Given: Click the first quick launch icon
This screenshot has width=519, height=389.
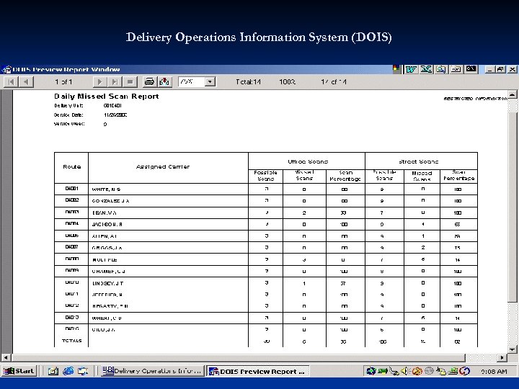Looking at the screenshot, I should (x=53, y=371).
